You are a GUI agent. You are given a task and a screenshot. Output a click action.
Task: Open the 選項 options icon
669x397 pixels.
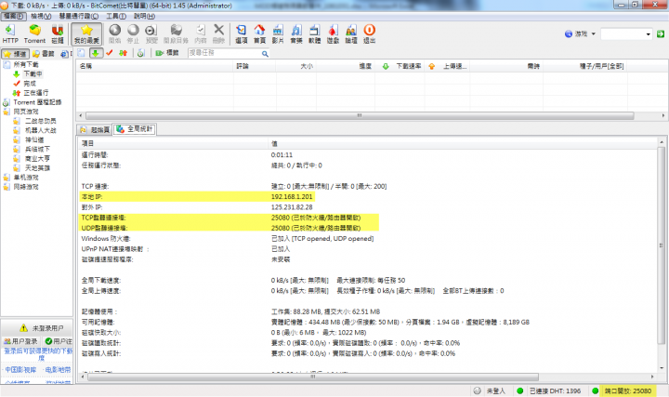click(242, 33)
